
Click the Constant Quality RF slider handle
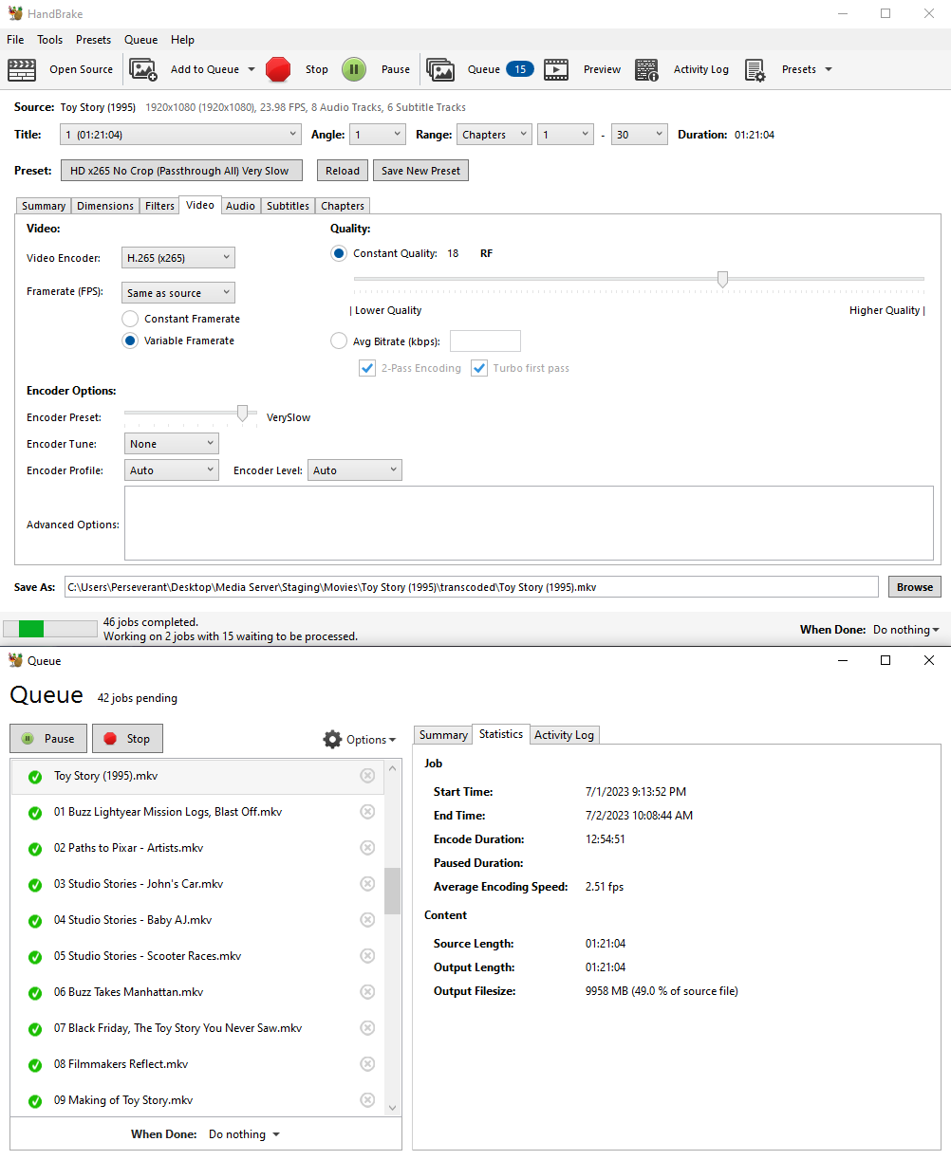click(x=722, y=279)
